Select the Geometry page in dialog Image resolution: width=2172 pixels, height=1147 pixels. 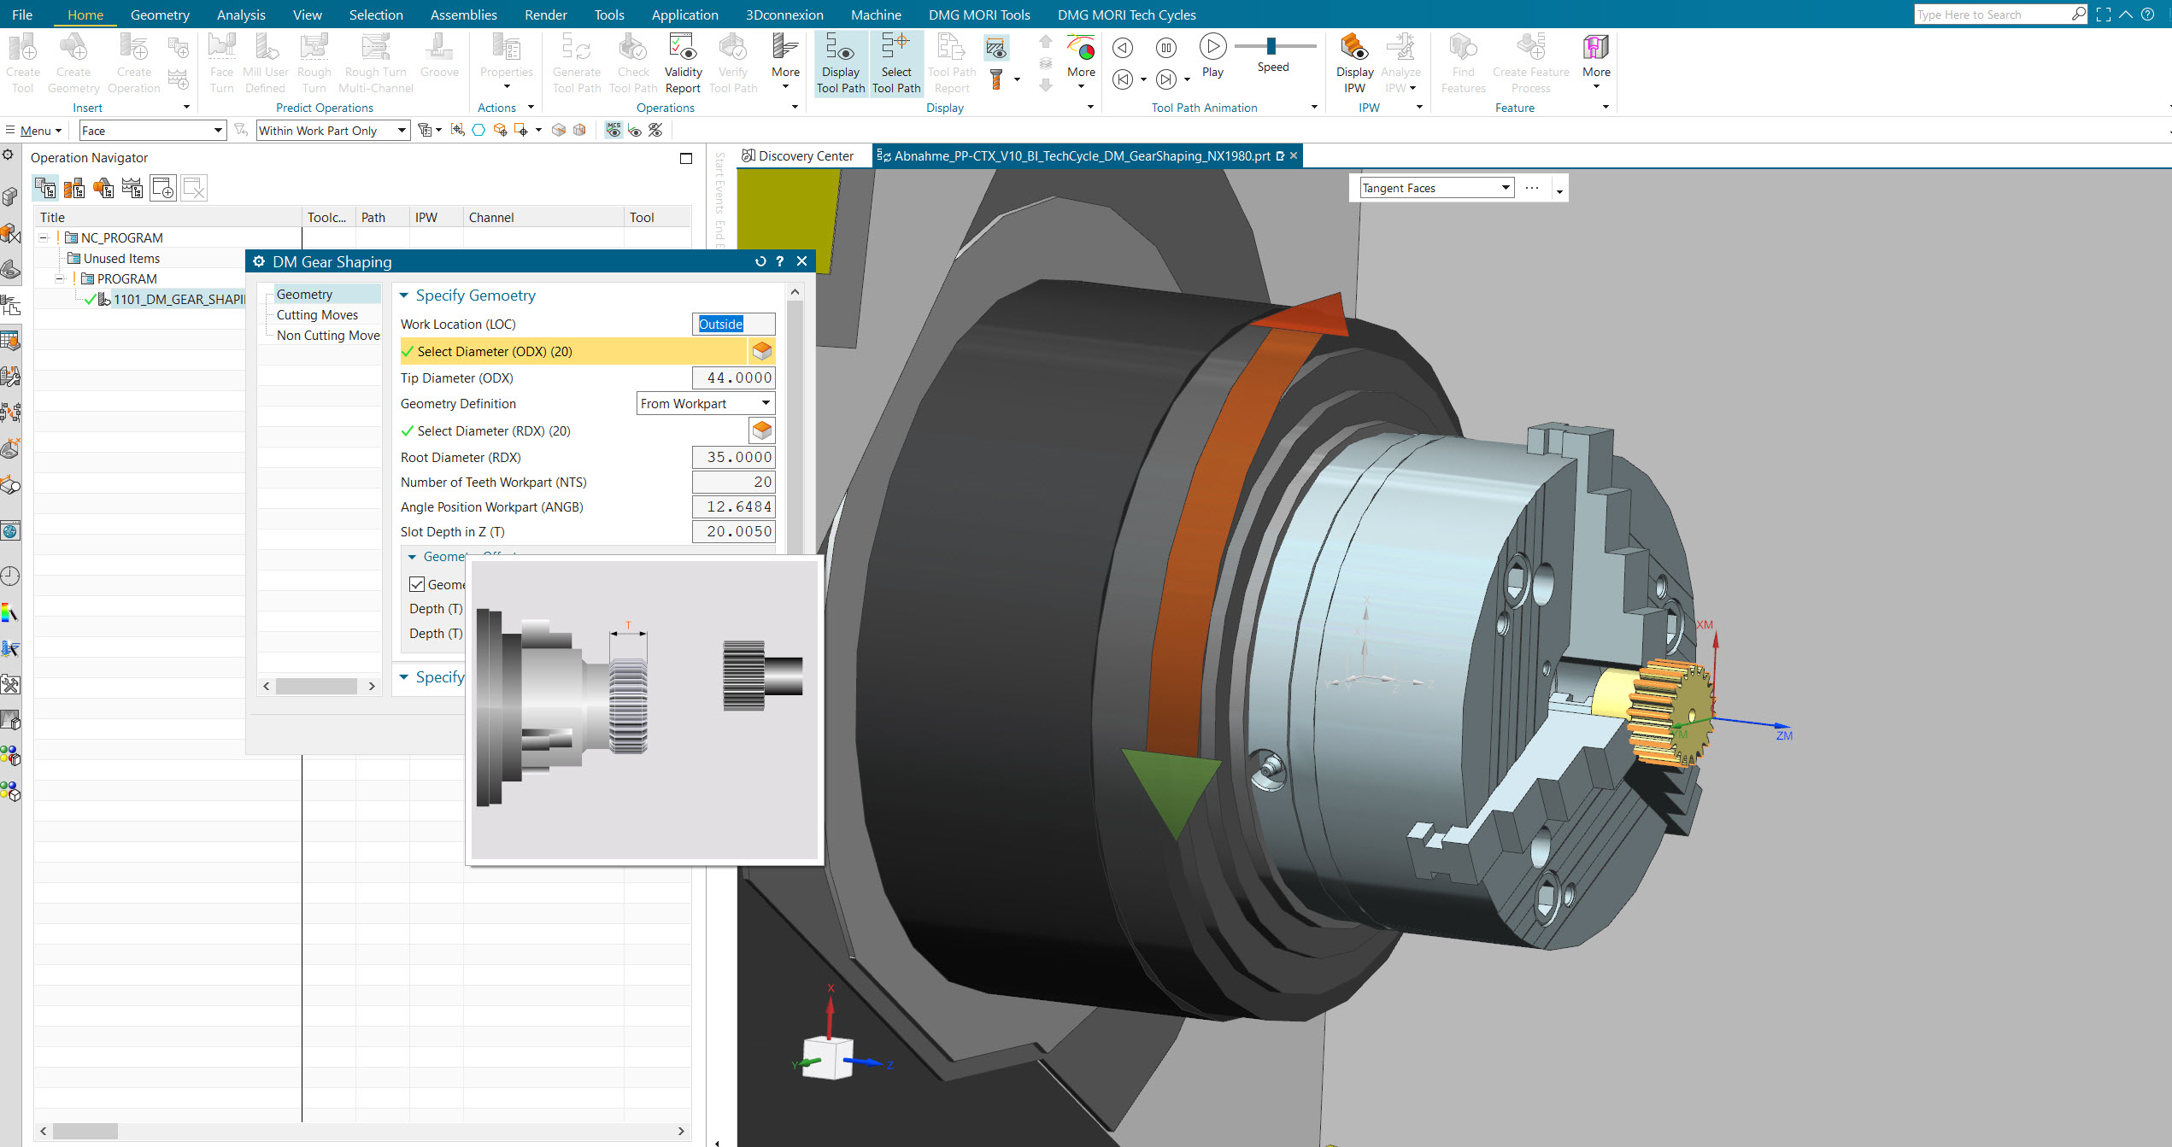pos(304,295)
